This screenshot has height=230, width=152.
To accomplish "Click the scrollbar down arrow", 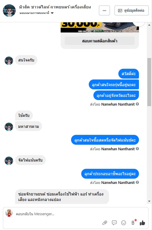I will pos(149,201).
